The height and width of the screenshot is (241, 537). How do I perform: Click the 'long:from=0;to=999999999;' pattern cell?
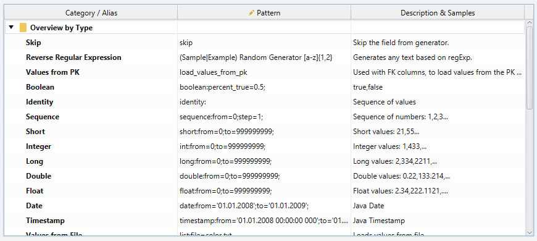[264, 161]
